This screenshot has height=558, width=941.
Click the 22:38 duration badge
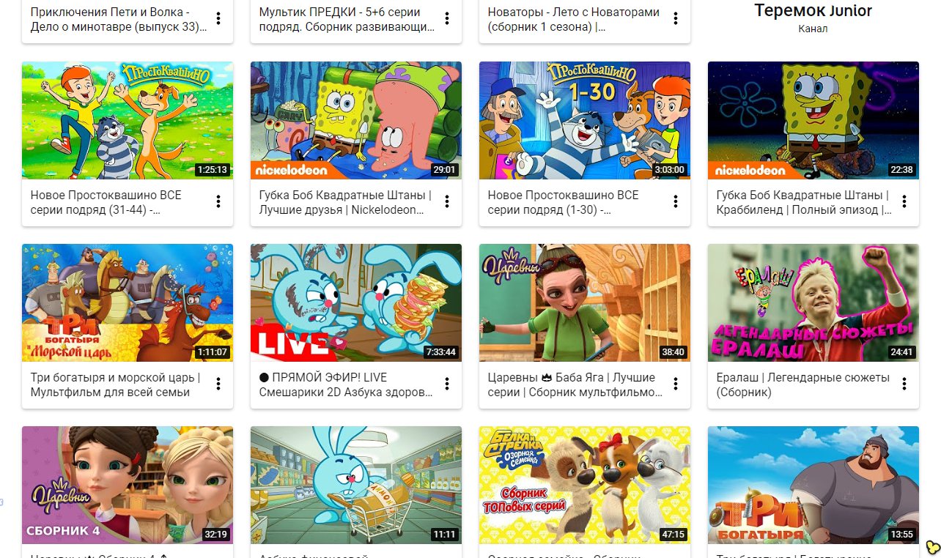[902, 170]
